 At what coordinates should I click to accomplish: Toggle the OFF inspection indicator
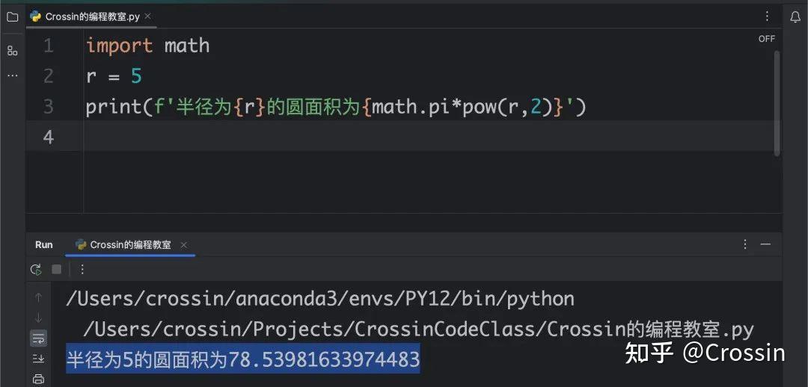(767, 39)
